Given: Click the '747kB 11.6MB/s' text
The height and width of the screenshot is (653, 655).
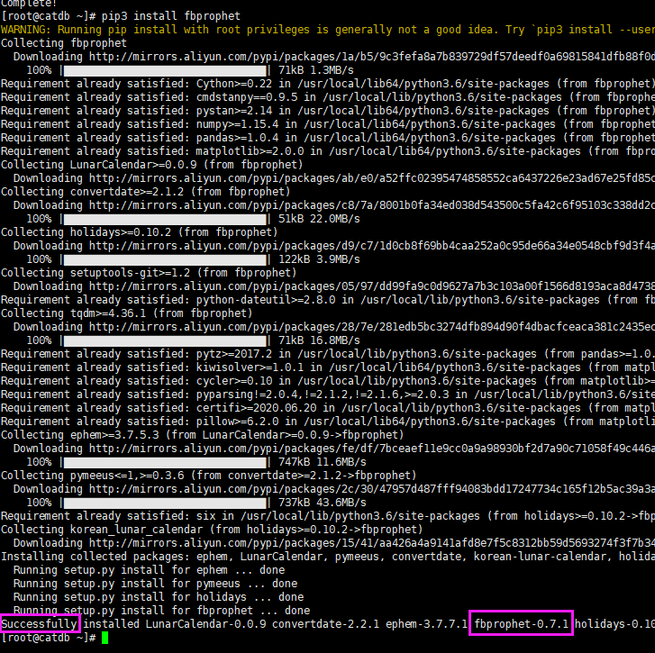Looking at the screenshot, I should point(323,462).
